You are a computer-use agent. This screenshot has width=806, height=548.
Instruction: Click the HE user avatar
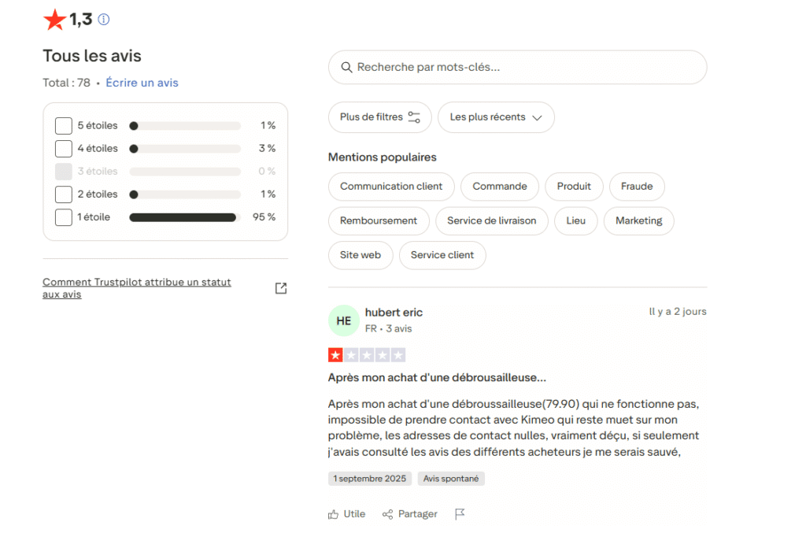[x=344, y=320]
